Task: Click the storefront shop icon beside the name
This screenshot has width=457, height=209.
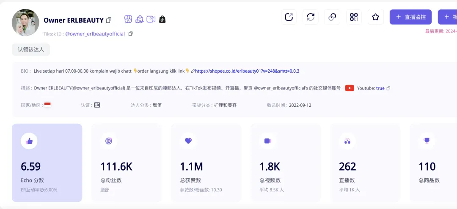Action: click(x=128, y=19)
